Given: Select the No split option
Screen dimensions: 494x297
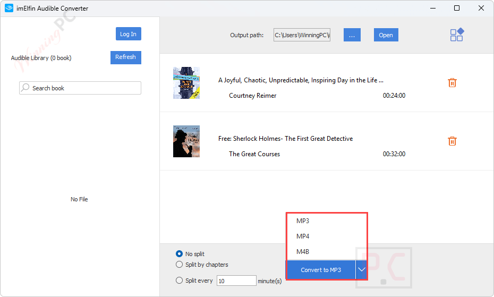Looking at the screenshot, I should pos(179,254).
